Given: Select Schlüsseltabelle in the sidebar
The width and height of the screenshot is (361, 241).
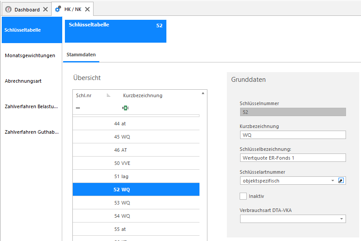Looking at the screenshot, I should coord(32,30).
